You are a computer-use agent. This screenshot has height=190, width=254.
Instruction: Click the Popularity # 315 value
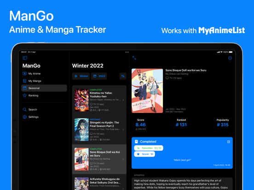223,125
